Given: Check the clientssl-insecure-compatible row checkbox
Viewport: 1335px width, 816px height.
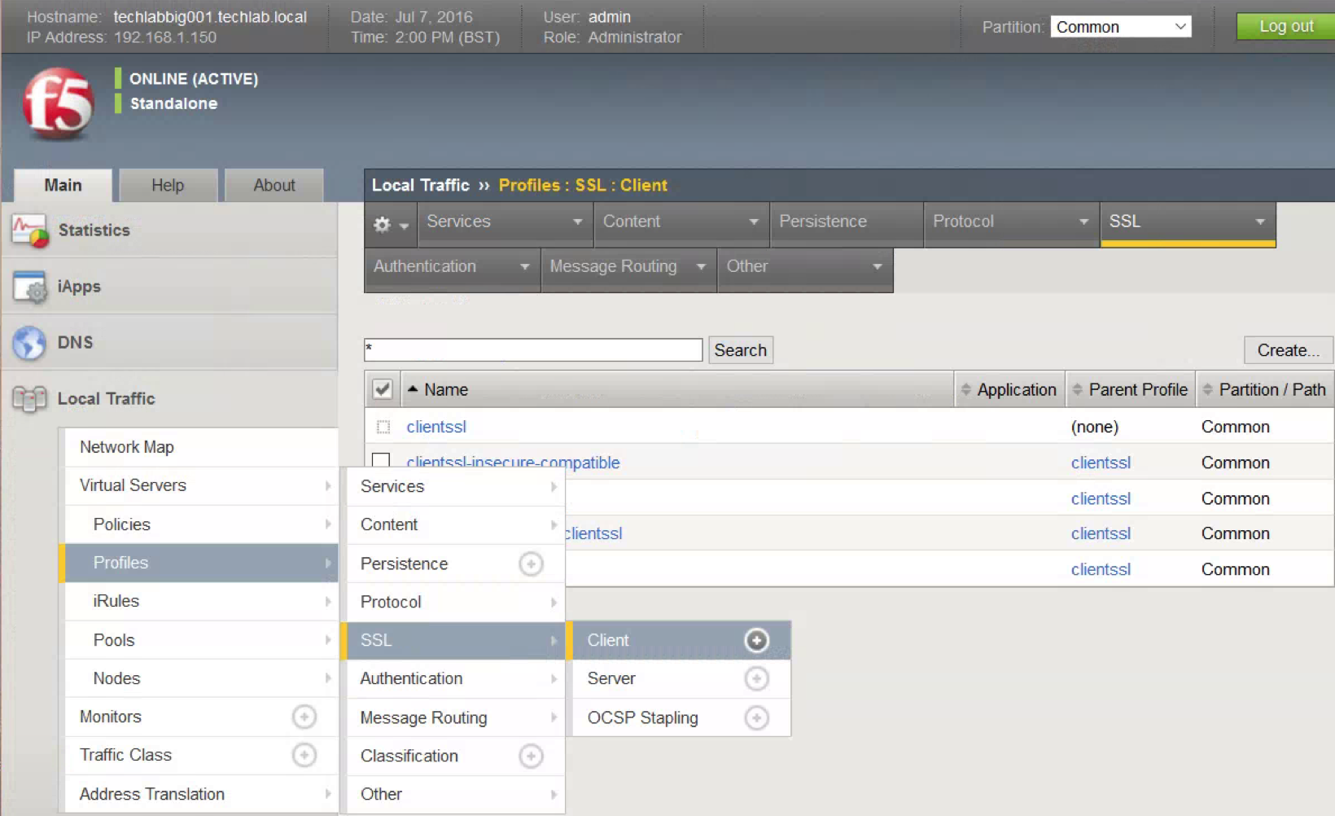Looking at the screenshot, I should tap(381, 460).
